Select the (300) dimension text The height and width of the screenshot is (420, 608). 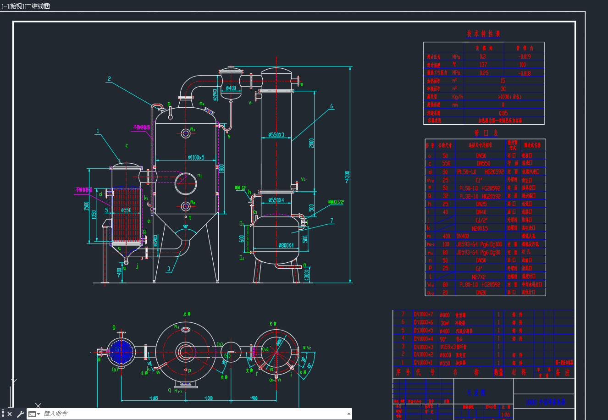pyautogui.click(x=307, y=274)
